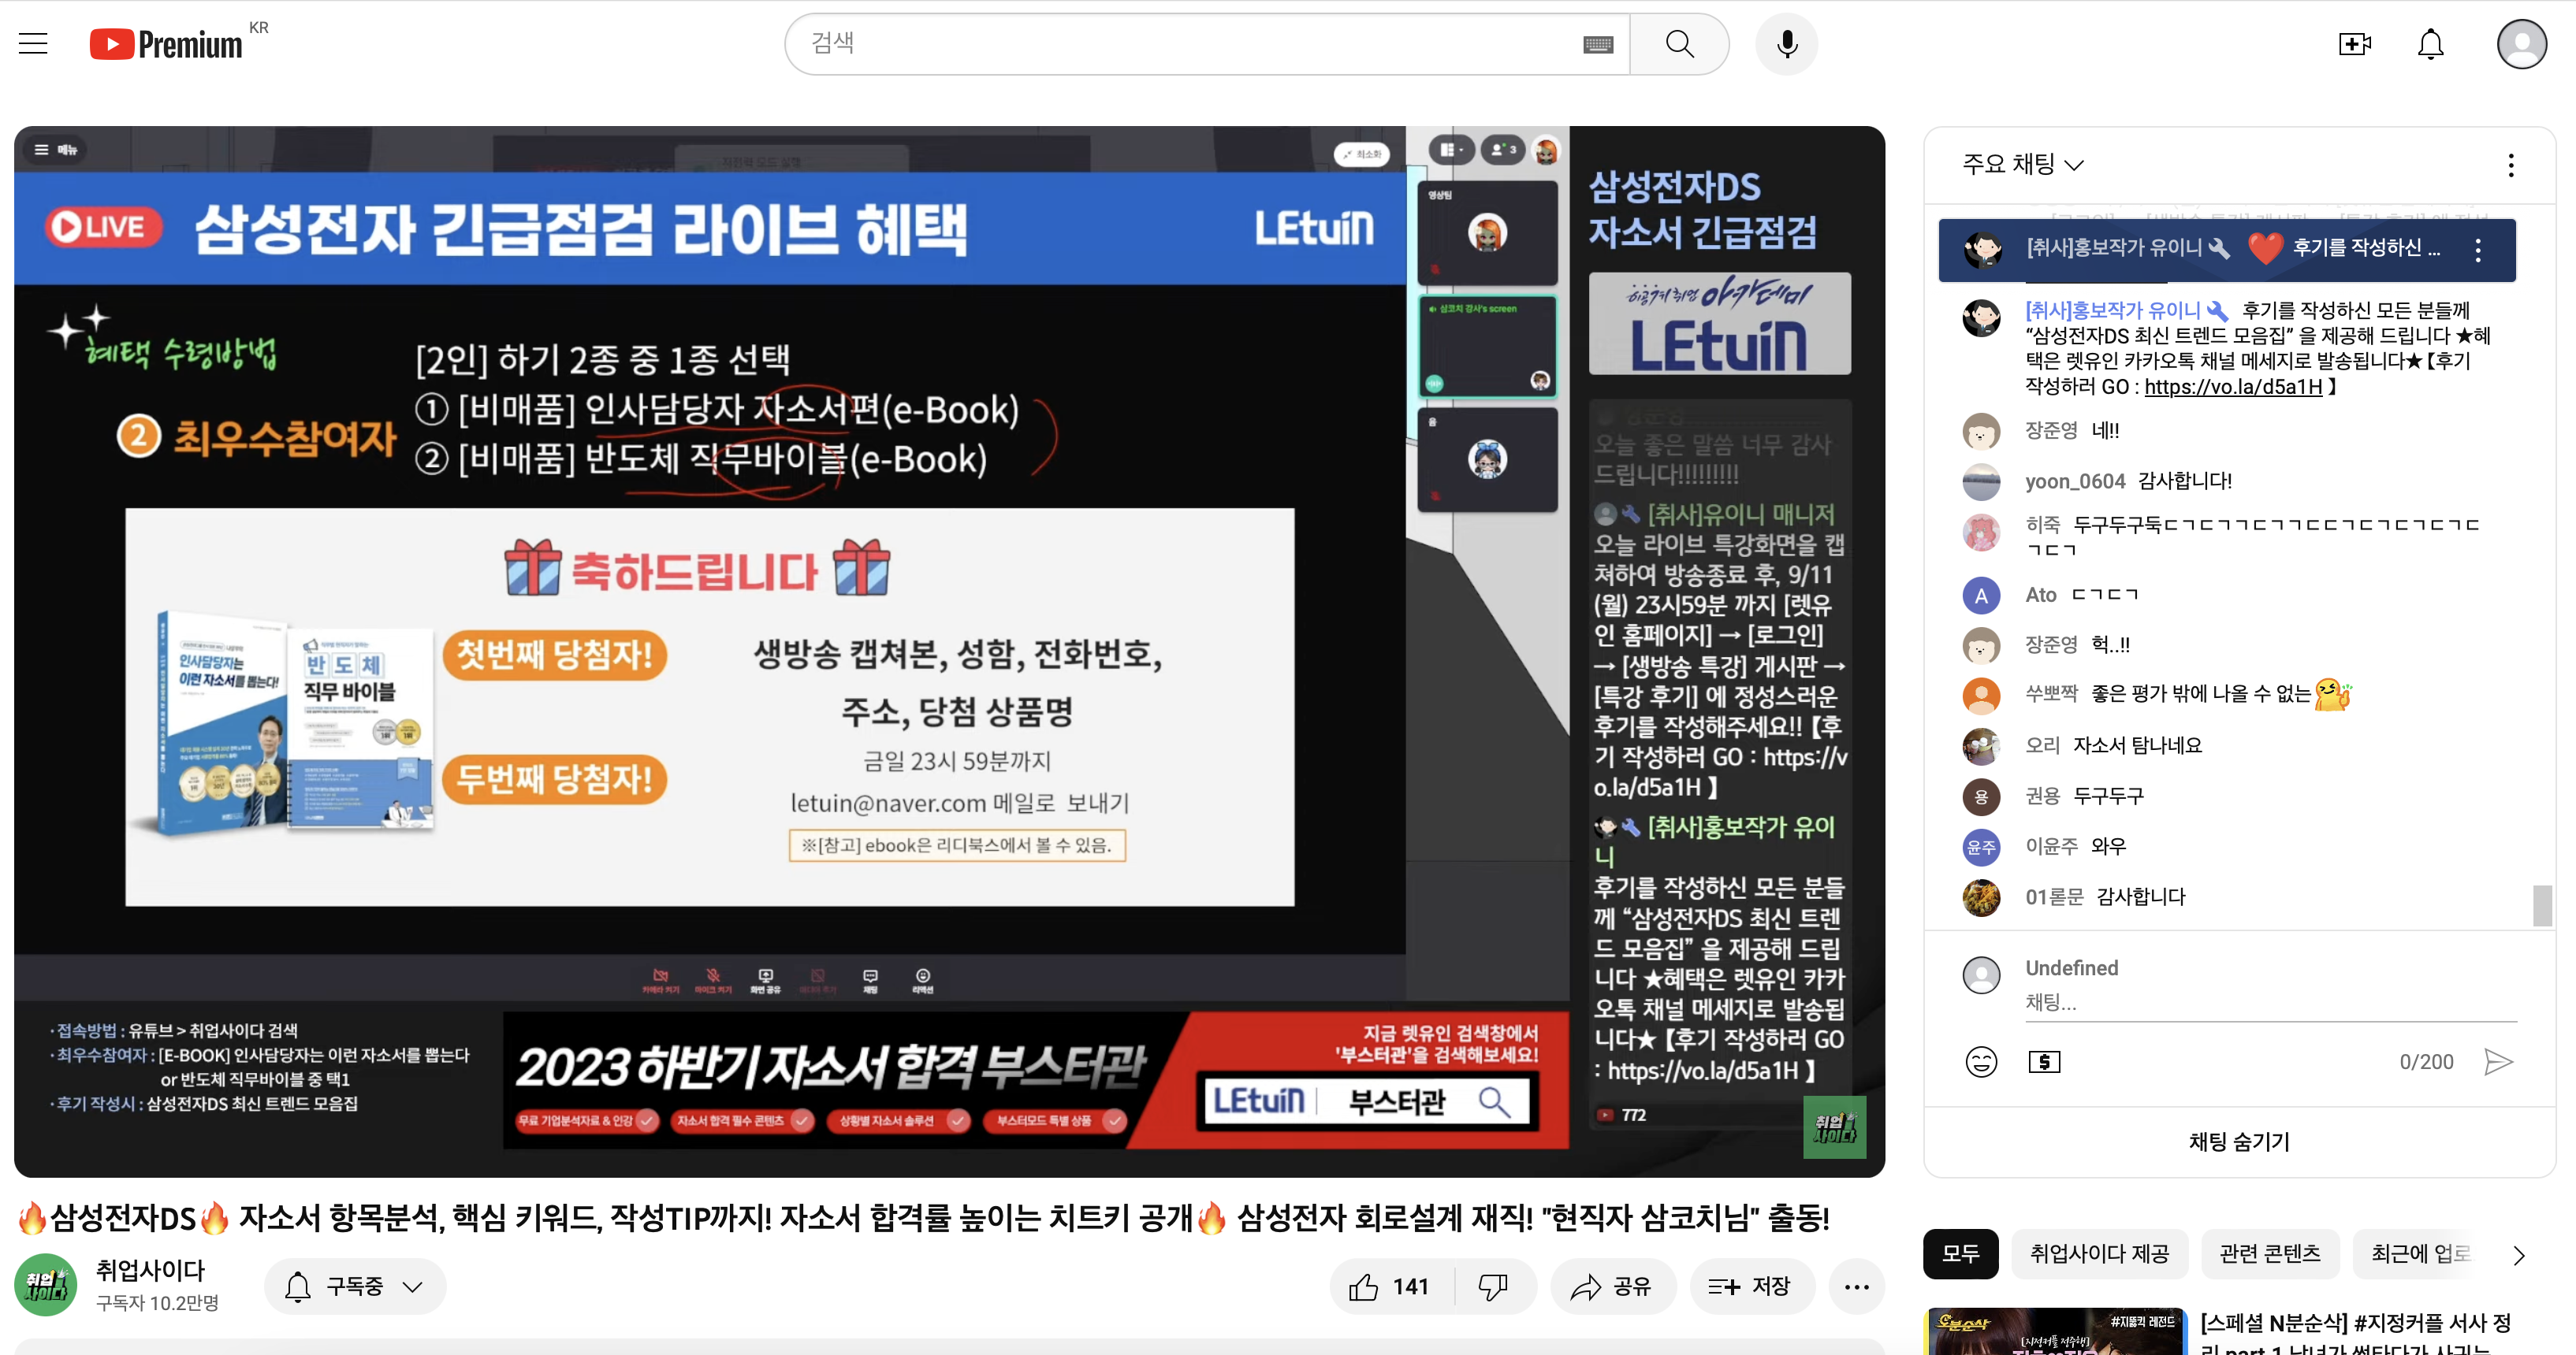Open the 스페셜 N분순삭 recommended video thumbnail
This screenshot has width=2576, height=1355.
2054,1331
